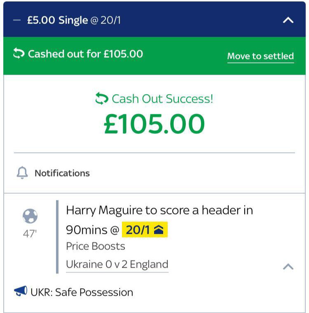This screenshot has width=309, height=313.
Task: Click the Notifications bell icon
Action: (22, 173)
